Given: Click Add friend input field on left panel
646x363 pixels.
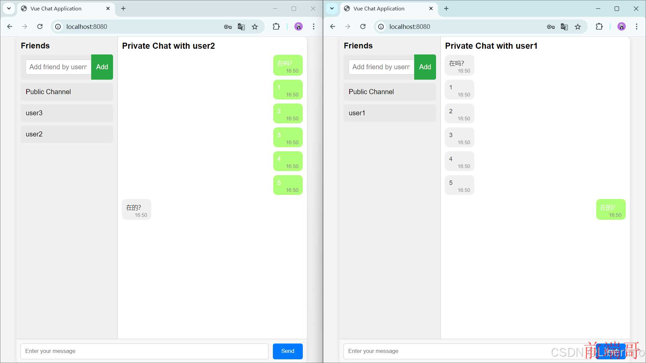Looking at the screenshot, I should (58, 67).
